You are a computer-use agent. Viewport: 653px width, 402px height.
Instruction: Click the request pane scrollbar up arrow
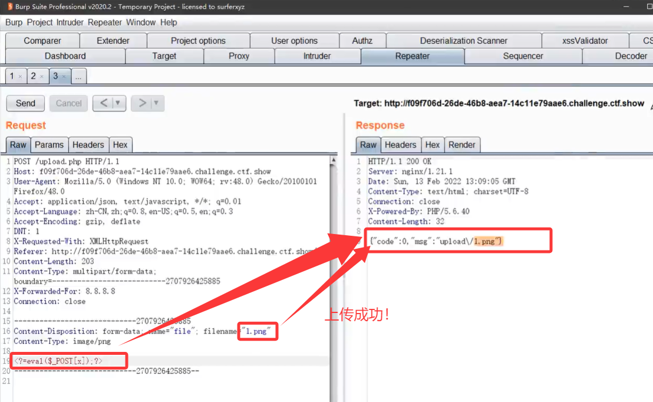click(333, 160)
